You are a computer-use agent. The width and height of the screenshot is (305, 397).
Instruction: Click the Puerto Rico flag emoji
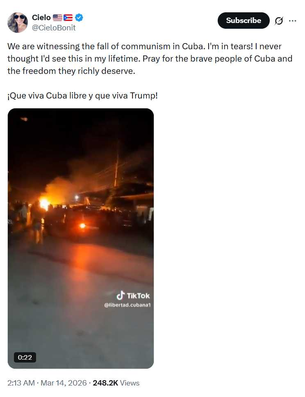[x=68, y=18]
